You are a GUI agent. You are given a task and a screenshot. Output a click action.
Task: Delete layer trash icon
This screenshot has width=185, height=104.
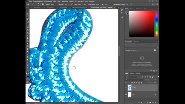pyautogui.click(x=156, y=103)
